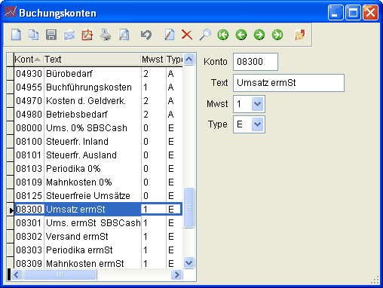Screen dimensions: 383x288
Task: Click the horizontal scrollbar right arrow
Action: (176, 274)
